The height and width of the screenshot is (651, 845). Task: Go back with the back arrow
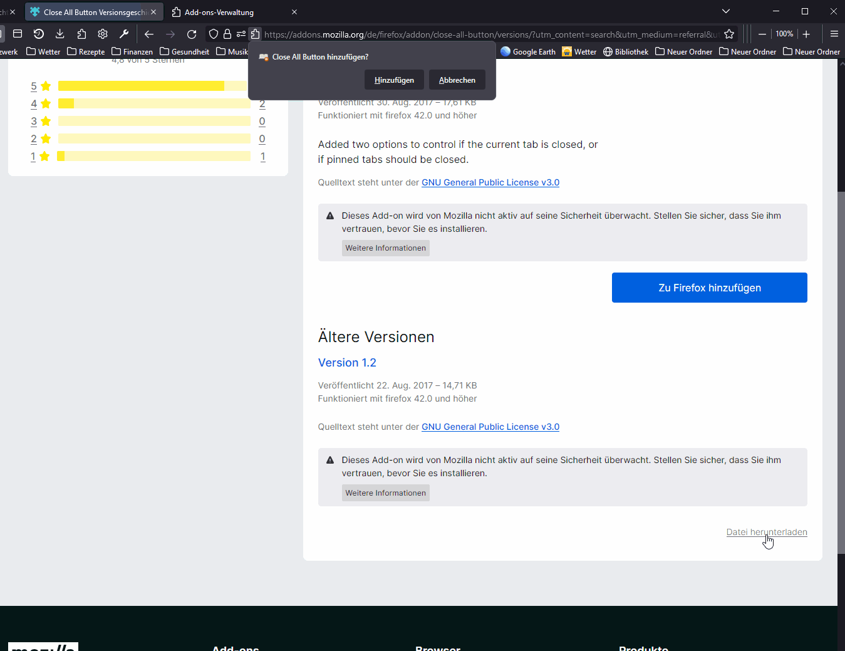coord(149,34)
